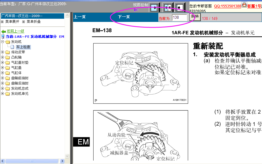Click 菜单折叠 to collapse all menus
Viewport: 262px width, 164px height.
click(x=34, y=22)
